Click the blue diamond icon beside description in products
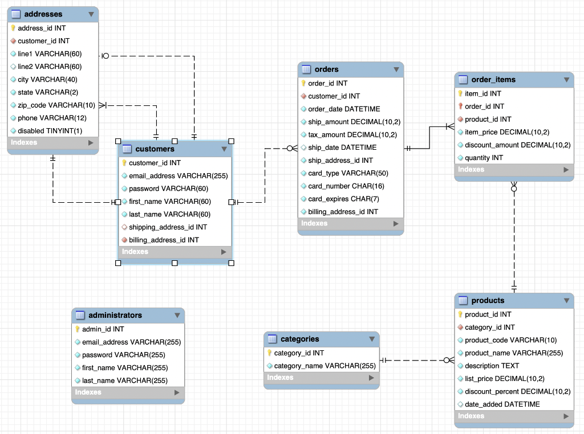584x434 pixels. coord(460,366)
